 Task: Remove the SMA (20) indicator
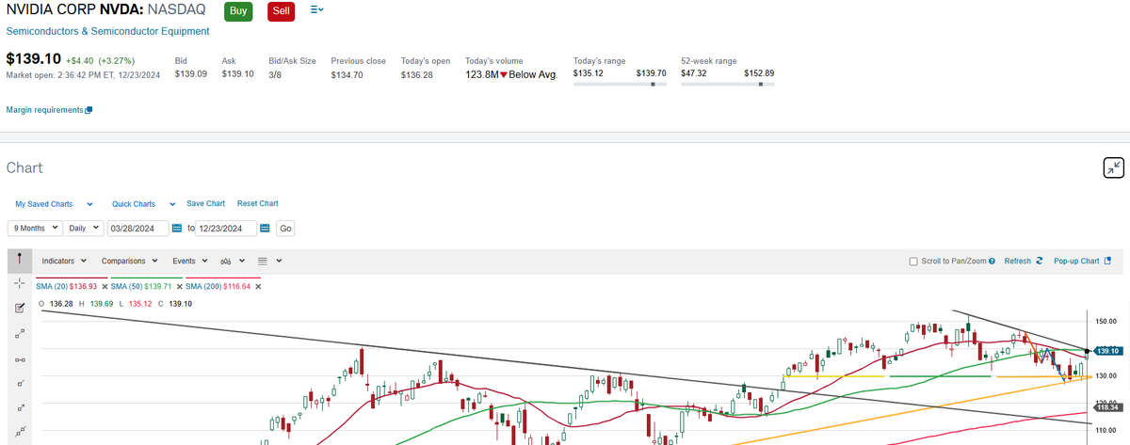(105, 286)
